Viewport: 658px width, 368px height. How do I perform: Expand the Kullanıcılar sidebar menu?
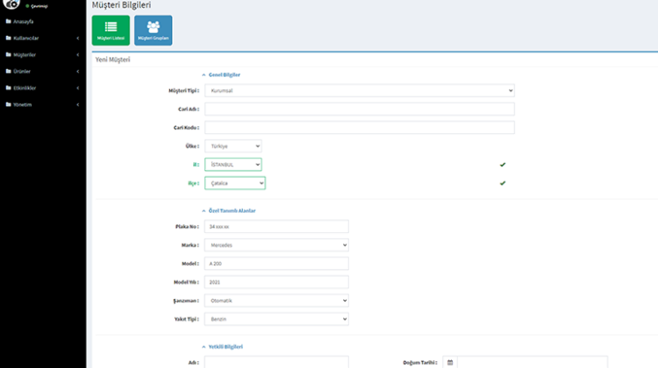pyautogui.click(x=43, y=38)
